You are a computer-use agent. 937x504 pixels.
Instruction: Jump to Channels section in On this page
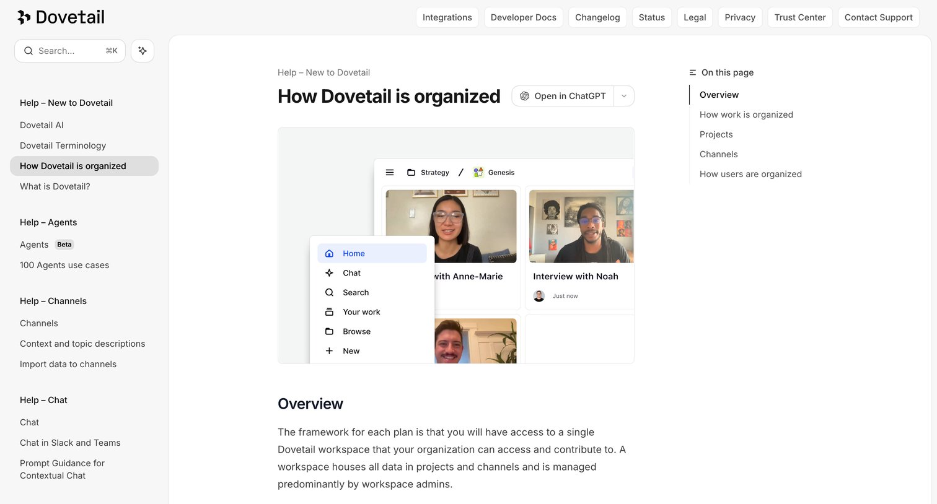coord(719,154)
